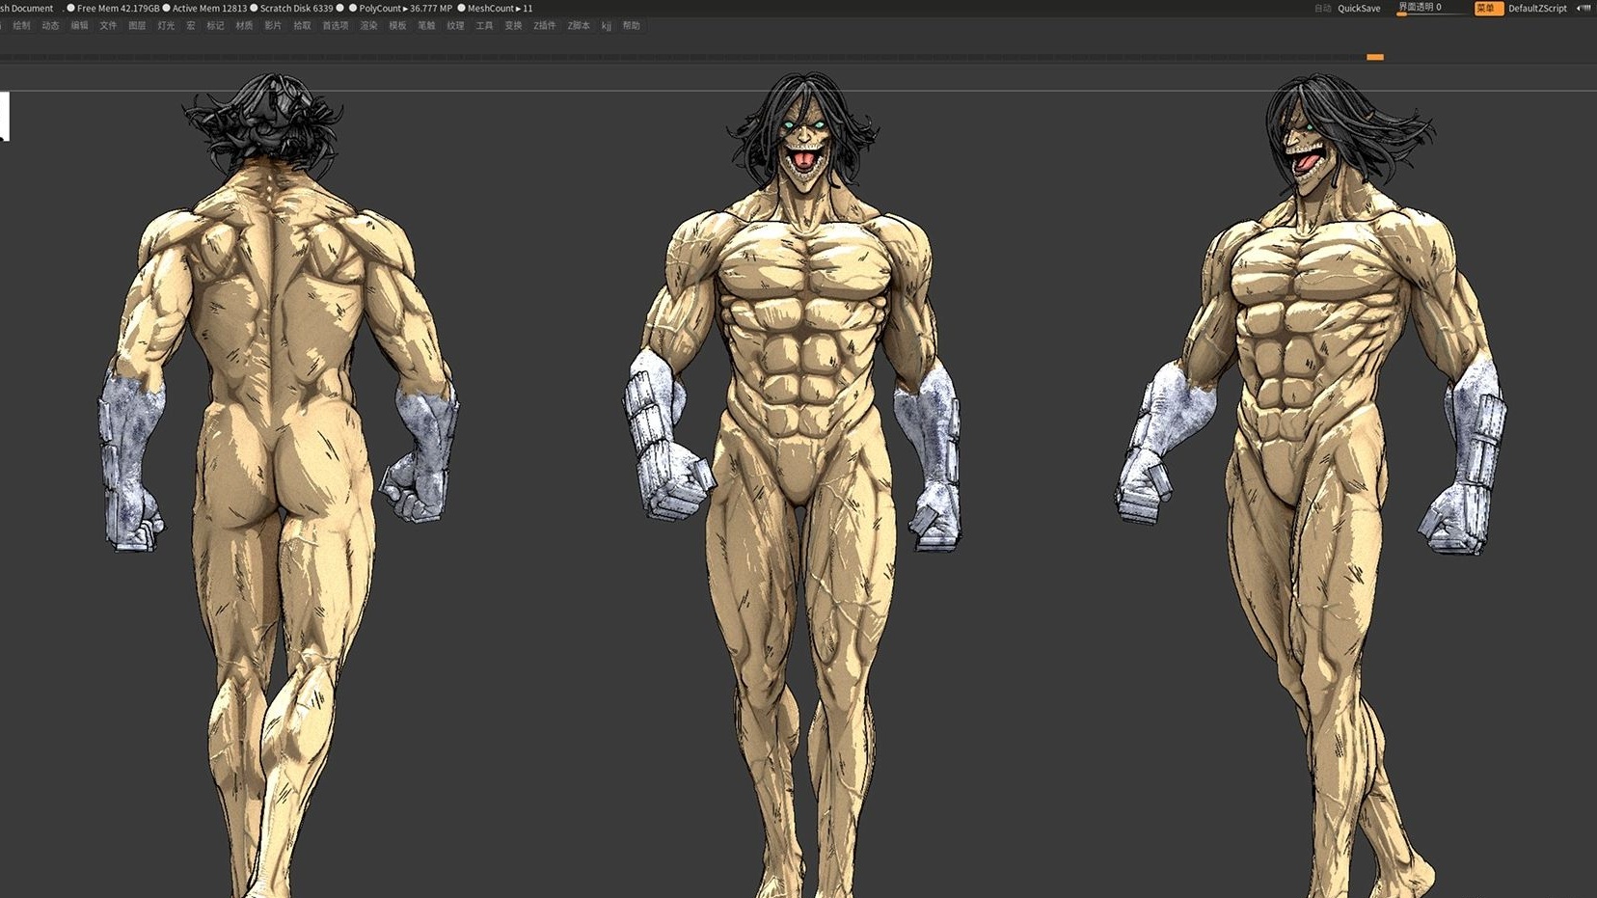The height and width of the screenshot is (898, 1597).
Task: Open the 材质 (Material) menu
Action: click(244, 26)
